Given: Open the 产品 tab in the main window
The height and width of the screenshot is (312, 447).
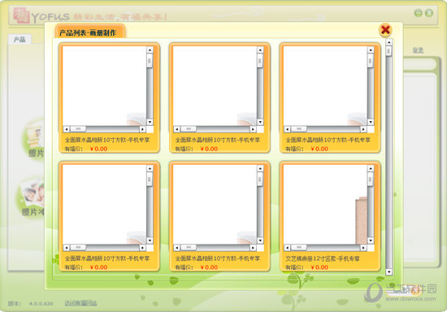Looking at the screenshot, I should [x=20, y=39].
